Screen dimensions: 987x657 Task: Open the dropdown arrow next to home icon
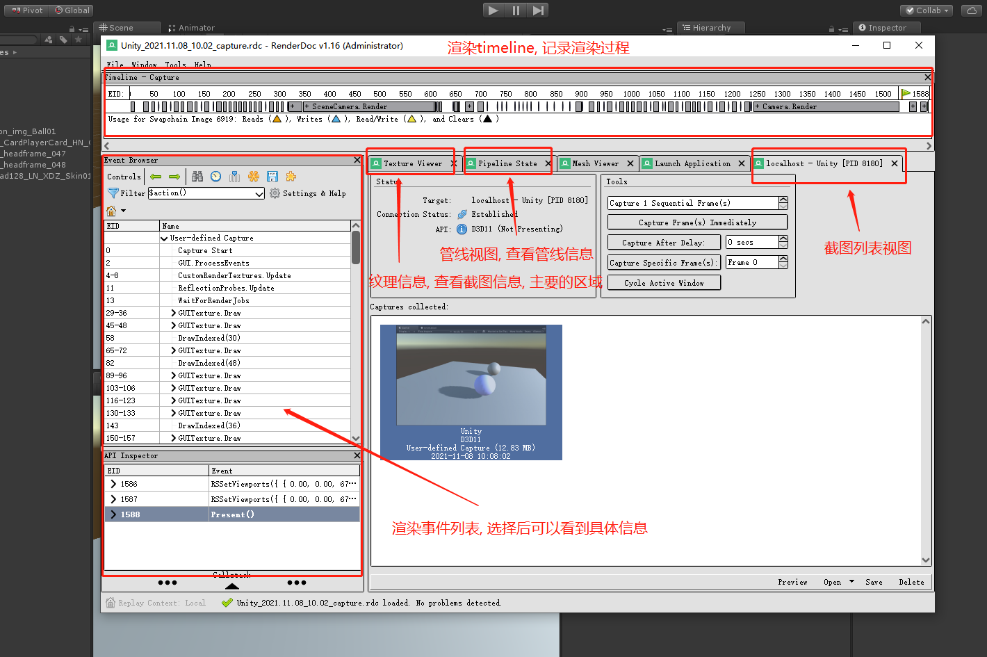pyautogui.click(x=124, y=211)
